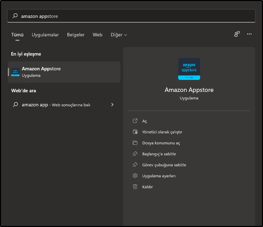Click into the search text field

click(137, 16)
